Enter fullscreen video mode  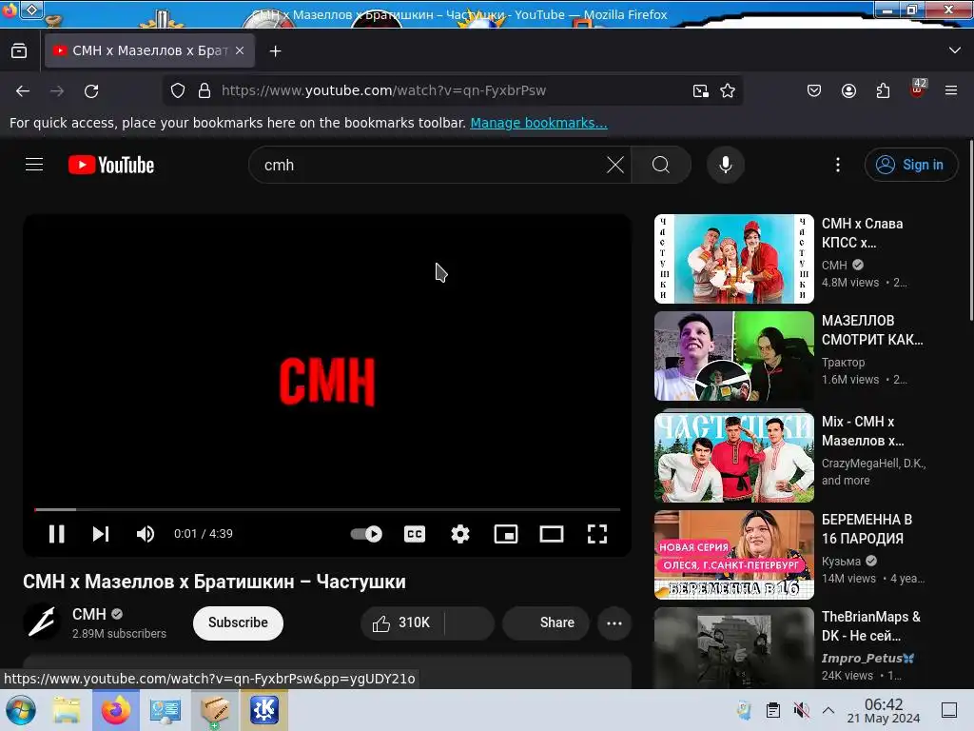pos(597,534)
